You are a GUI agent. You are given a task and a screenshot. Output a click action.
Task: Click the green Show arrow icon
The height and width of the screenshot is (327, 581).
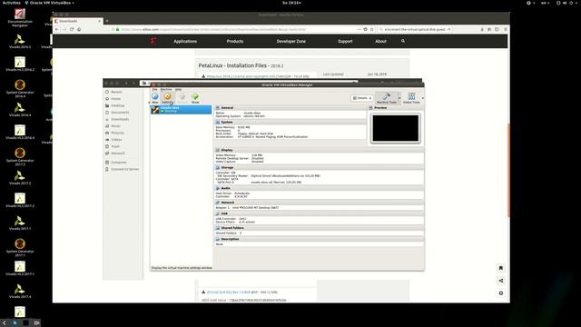(x=195, y=98)
